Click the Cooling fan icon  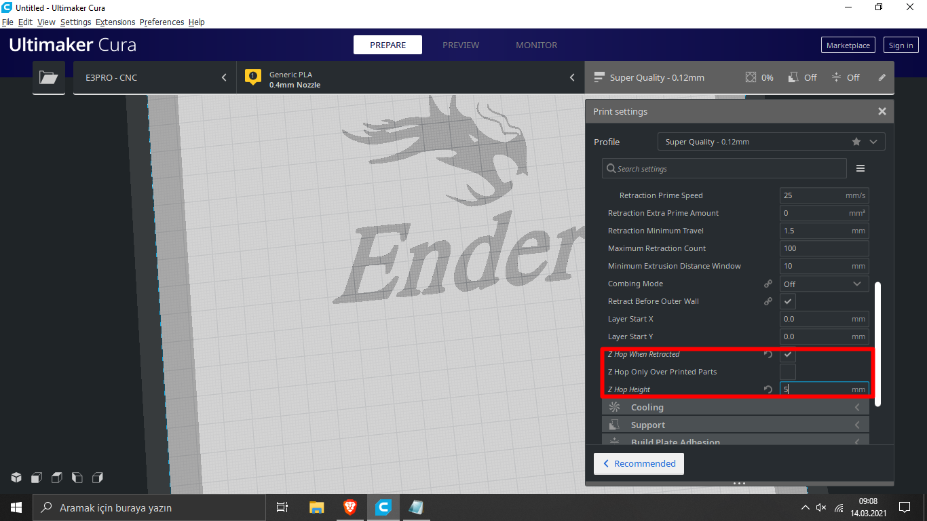coord(615,407)
